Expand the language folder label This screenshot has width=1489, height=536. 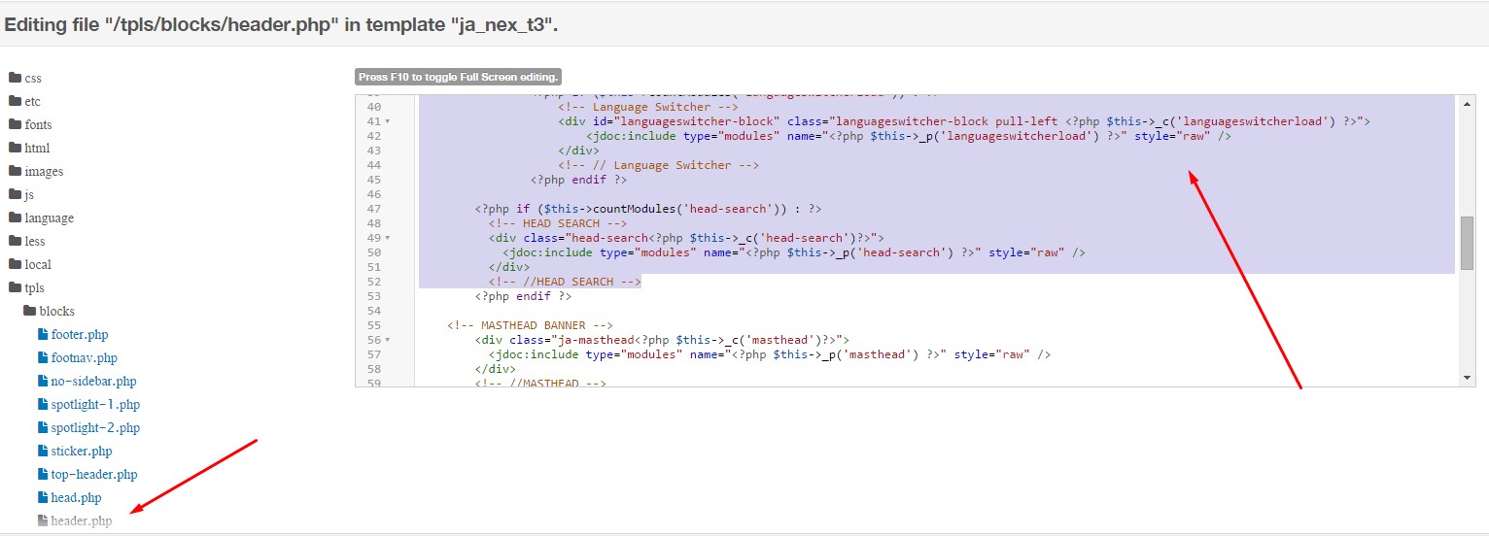click(x=49, y=218)
